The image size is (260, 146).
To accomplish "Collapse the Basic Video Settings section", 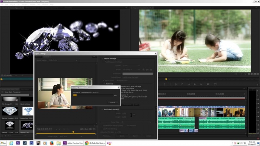I will [x=102, y=110].
